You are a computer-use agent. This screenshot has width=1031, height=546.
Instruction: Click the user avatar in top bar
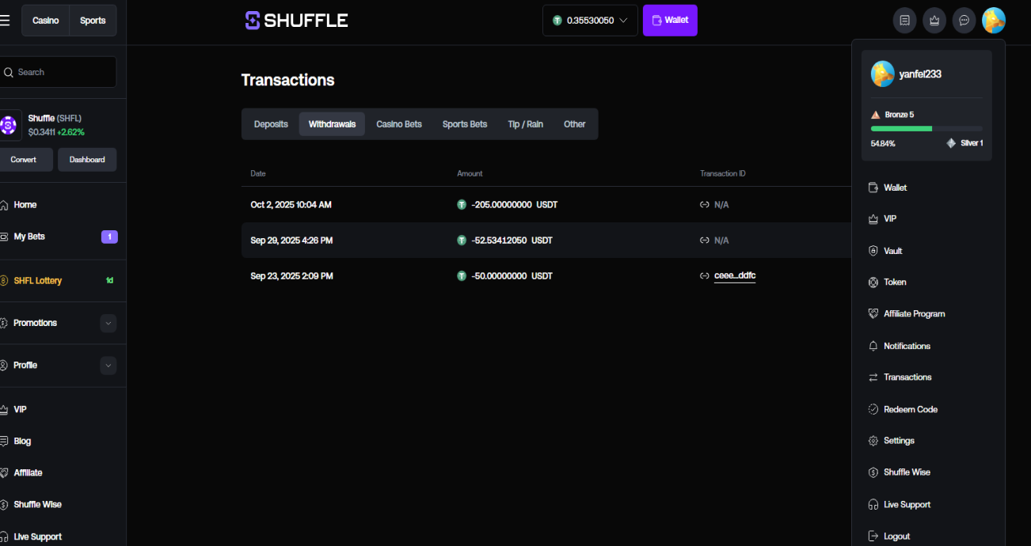pyautogui.click(x=994, y=21)
